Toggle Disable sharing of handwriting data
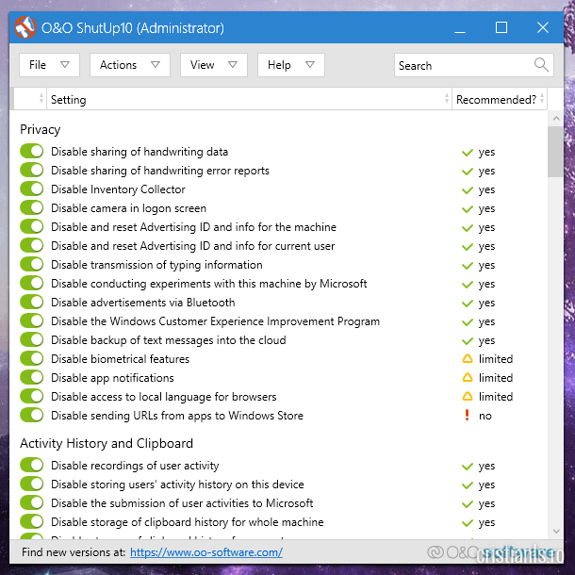The width and height of the screenshot is (575, 575). pyautogui.click(x=31, y=151)
